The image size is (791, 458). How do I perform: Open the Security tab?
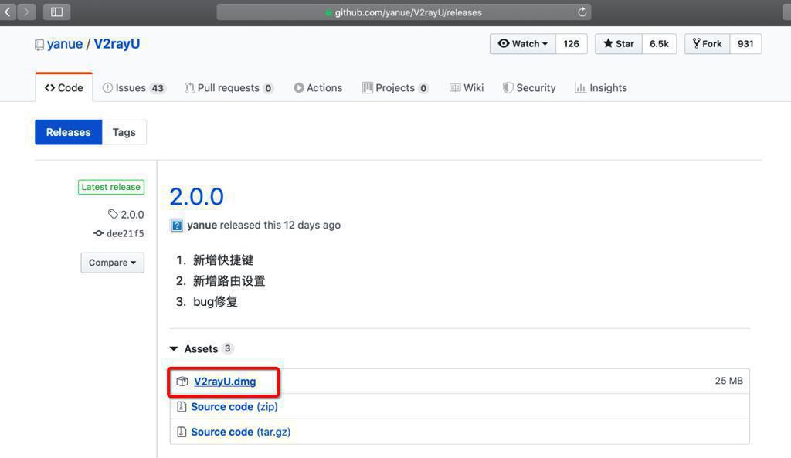point(529,88)
